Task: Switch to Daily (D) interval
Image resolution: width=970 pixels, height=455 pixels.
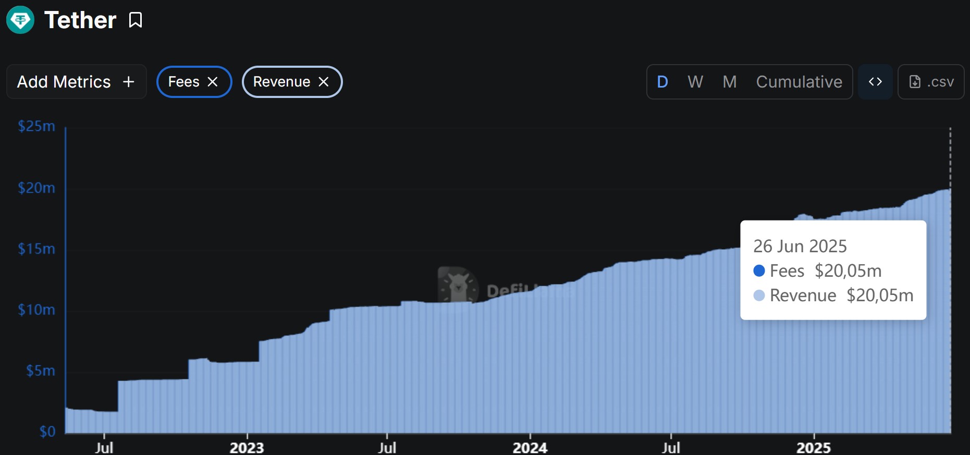Action: (x=662, y=82)
